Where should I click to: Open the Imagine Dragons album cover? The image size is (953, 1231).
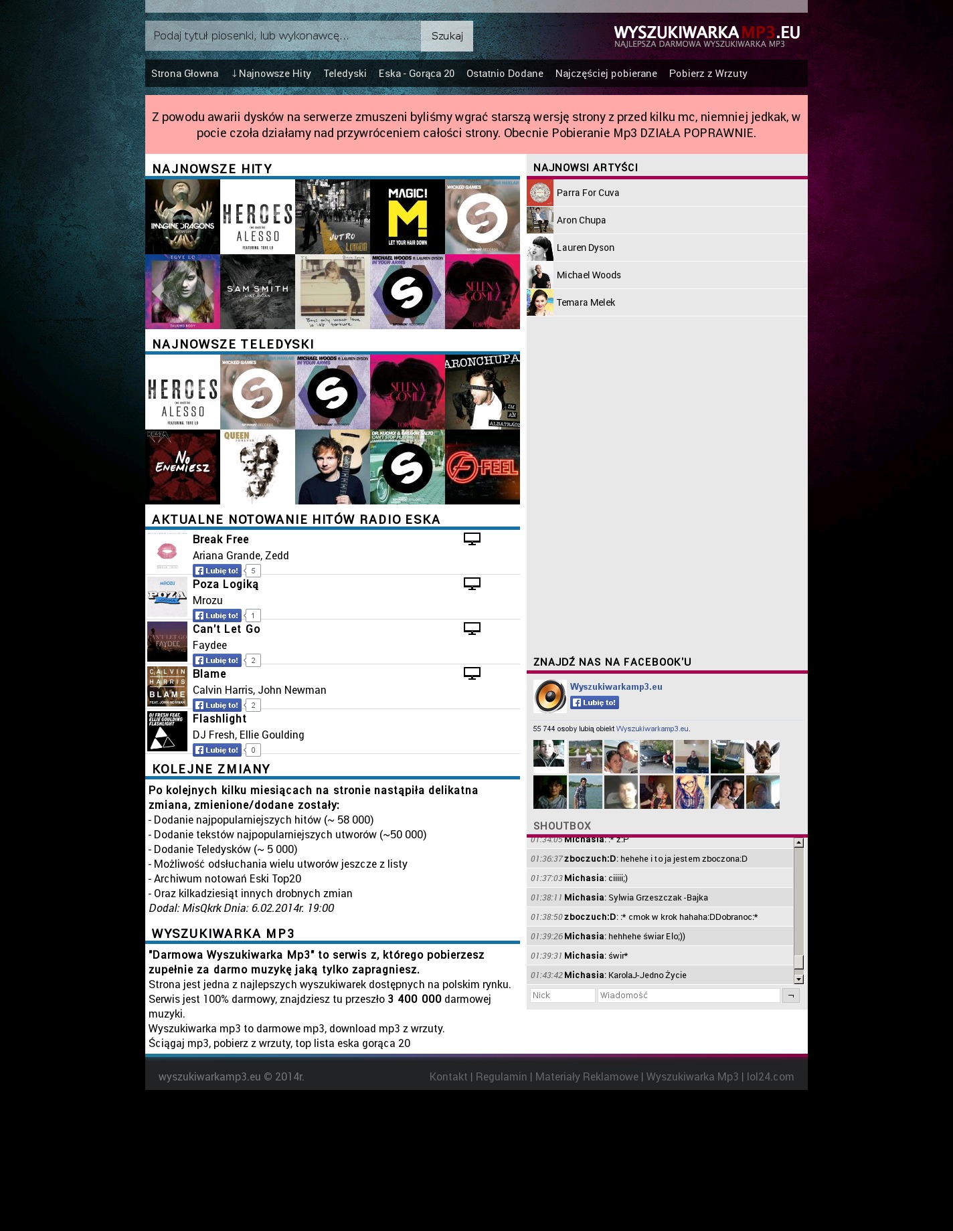tap(183, 217)
